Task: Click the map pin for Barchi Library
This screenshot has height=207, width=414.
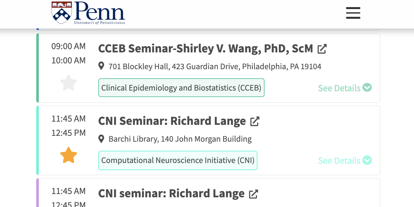Action: (x=101, y=139)
